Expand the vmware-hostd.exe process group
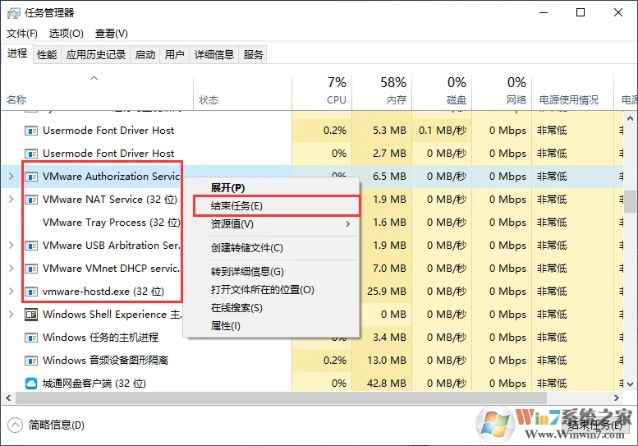This screenshot has height=446, width=638. pyautogui.click(x=10, y=292)
